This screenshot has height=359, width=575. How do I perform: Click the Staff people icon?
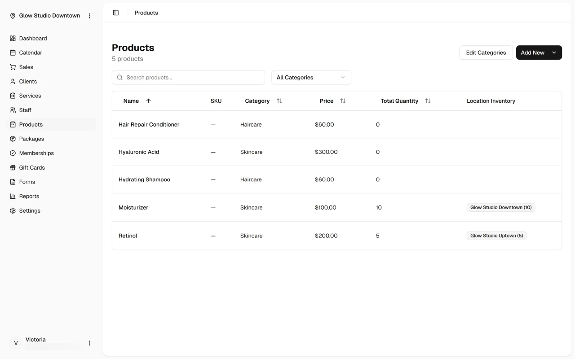click(13, 110)
